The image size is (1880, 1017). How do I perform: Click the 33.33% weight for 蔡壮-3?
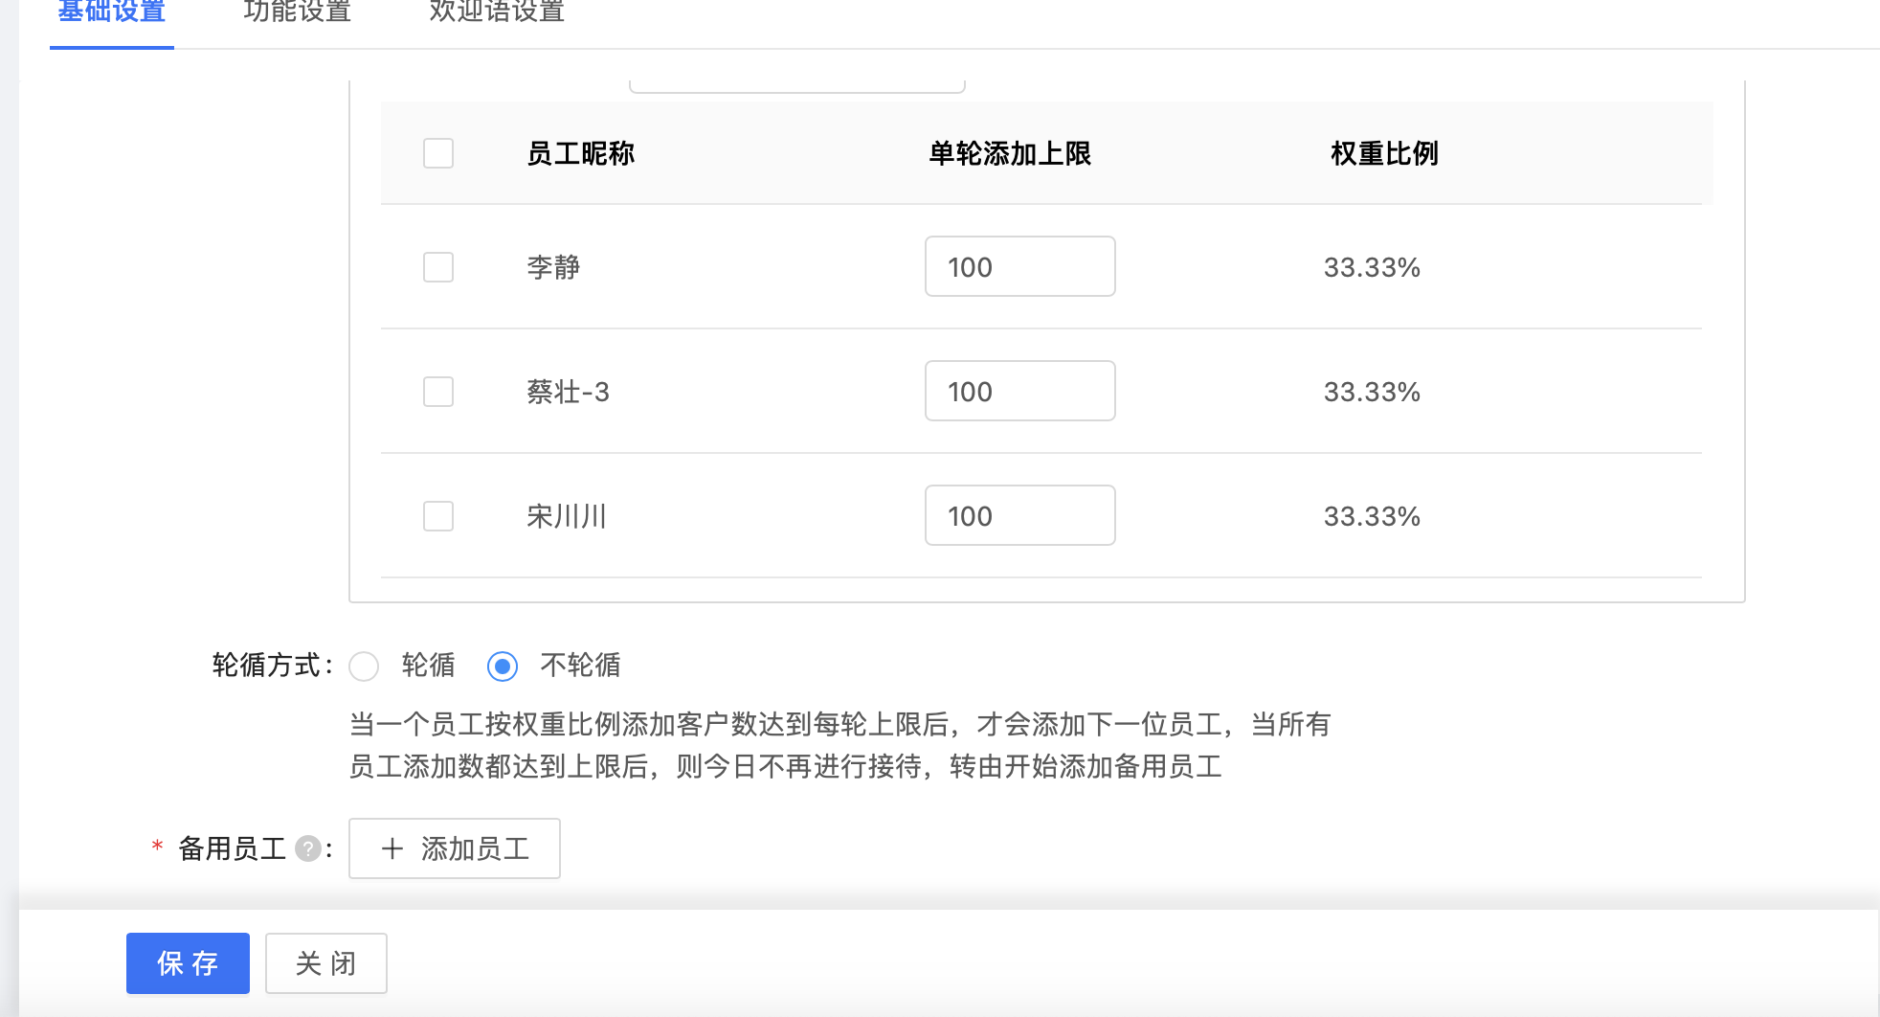pyautogui.click(x=1372, y=392)
